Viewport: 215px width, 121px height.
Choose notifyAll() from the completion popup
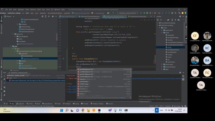(x=104, y=91)
